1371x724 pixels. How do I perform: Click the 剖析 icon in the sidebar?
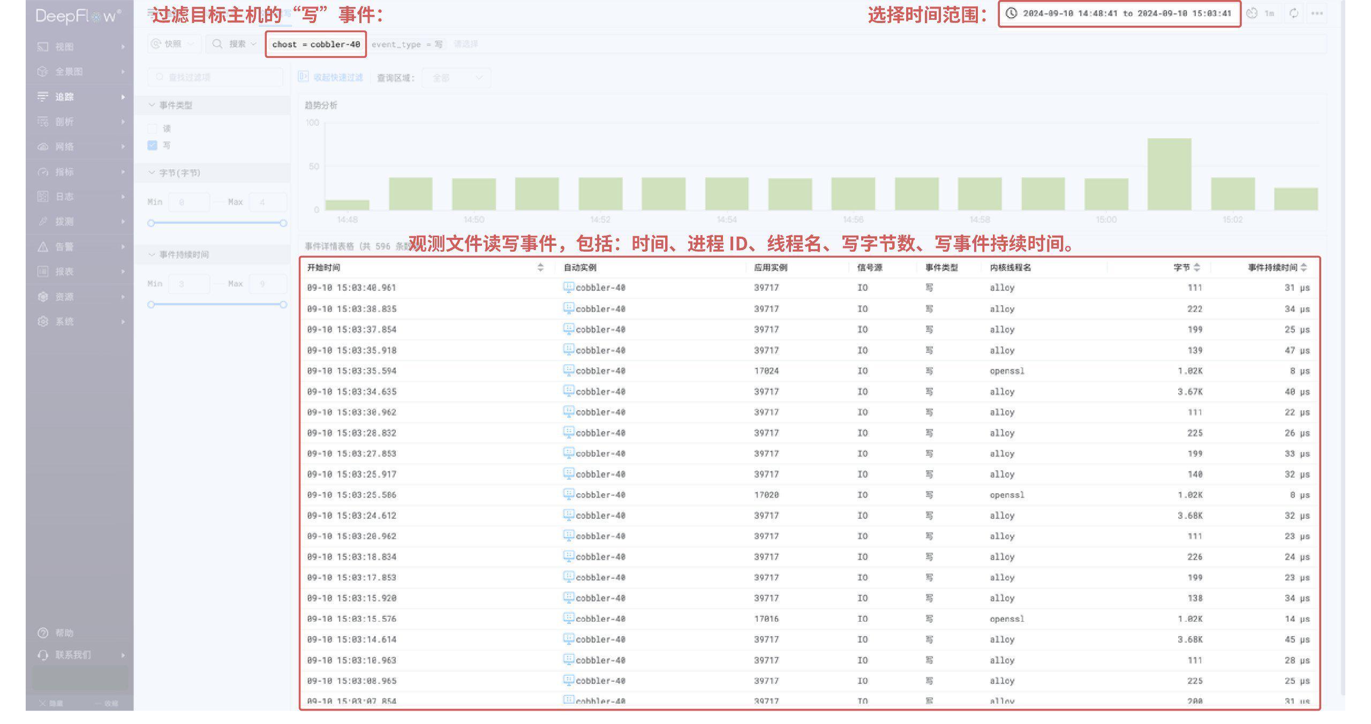43,122
